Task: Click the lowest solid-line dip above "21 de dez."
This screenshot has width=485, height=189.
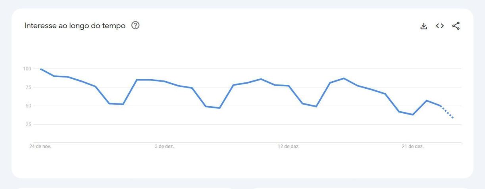Action: [x=413, y=115]
